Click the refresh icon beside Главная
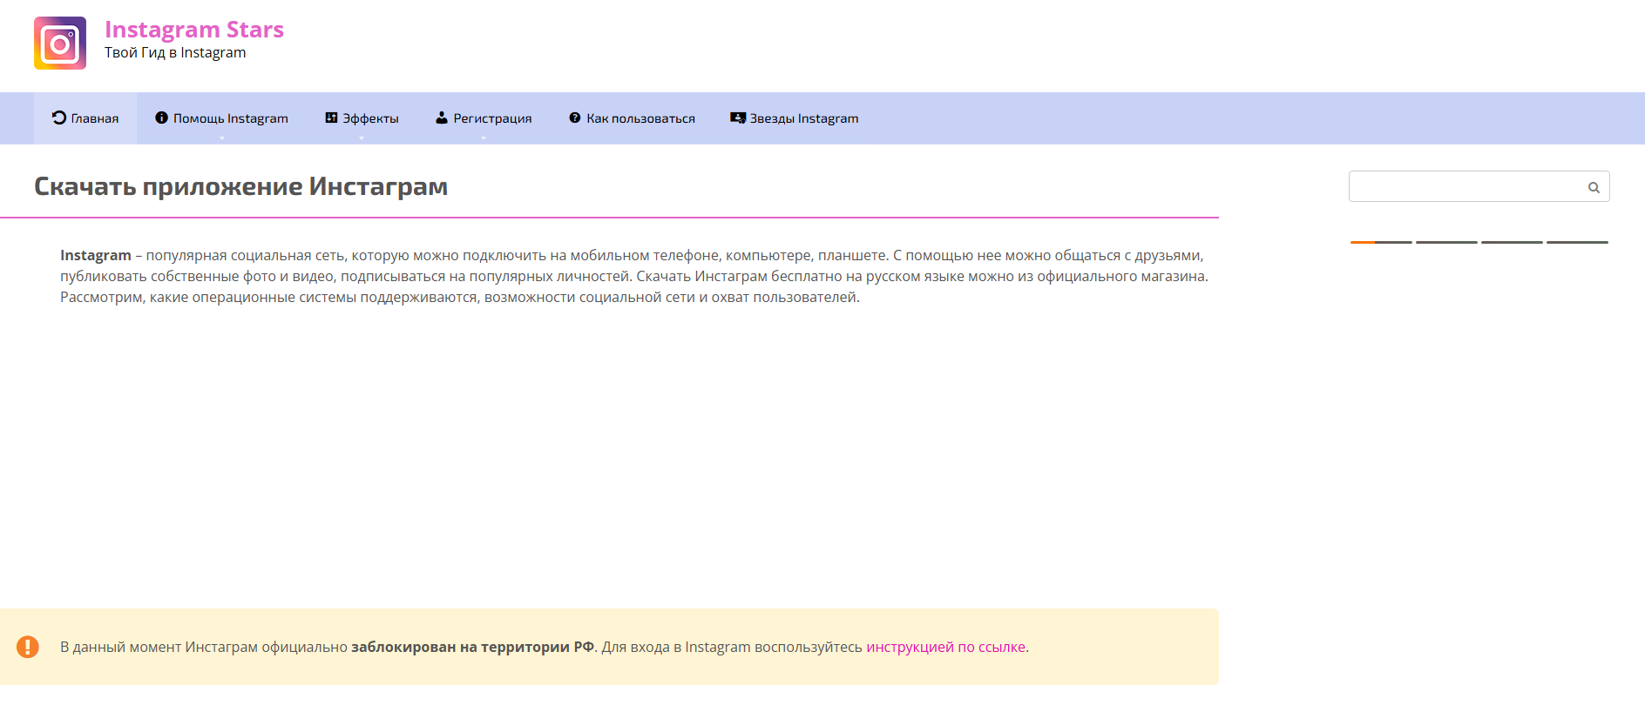 pyautogui.click(x=59, y=118)
